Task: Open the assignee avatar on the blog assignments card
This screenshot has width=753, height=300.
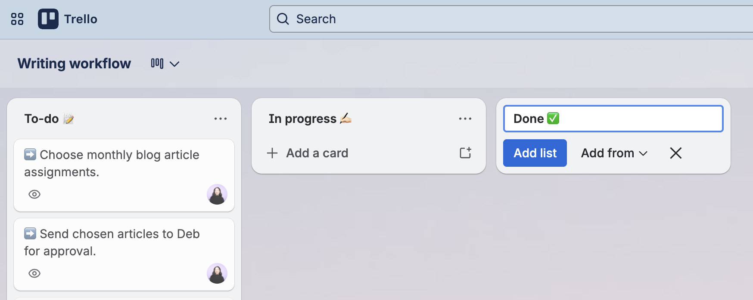Action: click(x=217, y=194)
